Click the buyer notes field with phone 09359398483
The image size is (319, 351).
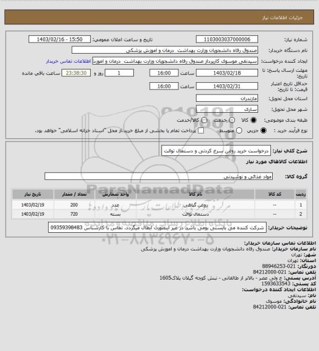(157, 228)
